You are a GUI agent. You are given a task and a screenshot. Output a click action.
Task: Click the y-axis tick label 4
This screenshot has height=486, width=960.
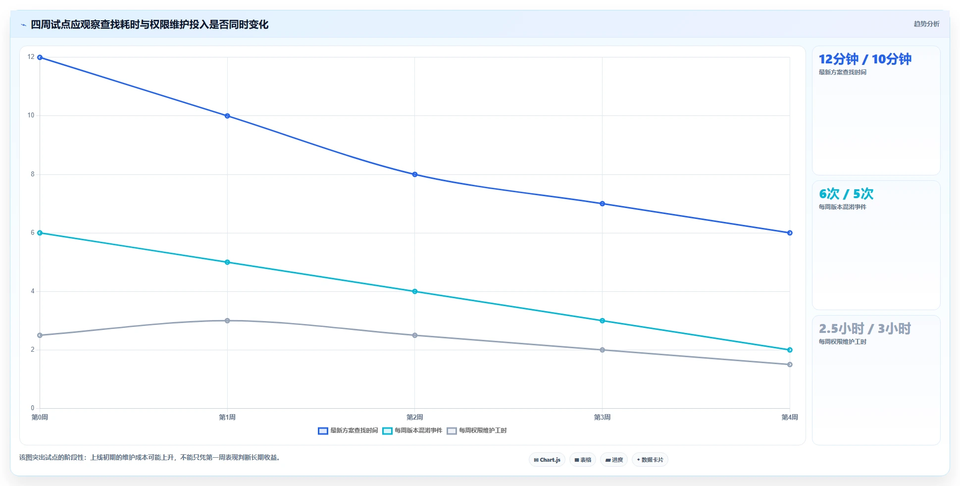pos(33,291)
